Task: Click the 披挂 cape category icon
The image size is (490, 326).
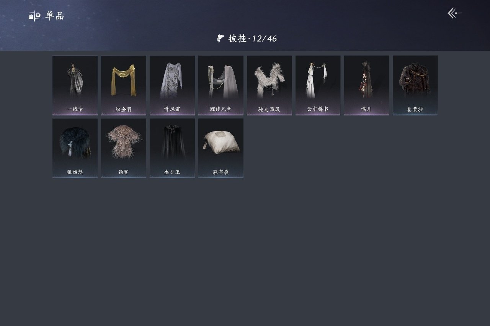Action: click(220, 38)
